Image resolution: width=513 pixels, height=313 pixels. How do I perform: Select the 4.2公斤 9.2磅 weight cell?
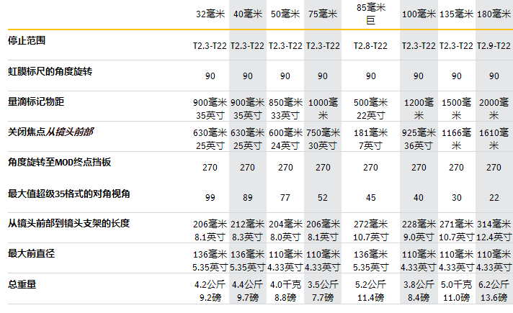click(x=212, y=292)
